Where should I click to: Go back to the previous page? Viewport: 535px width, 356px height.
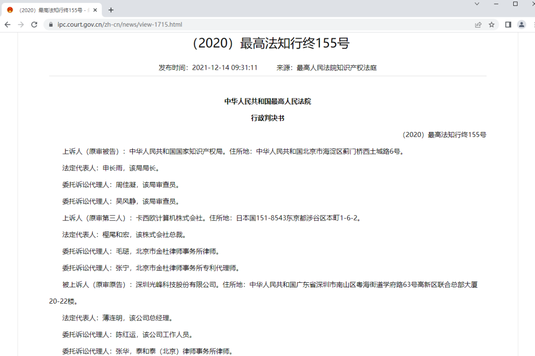pos(7,25)
